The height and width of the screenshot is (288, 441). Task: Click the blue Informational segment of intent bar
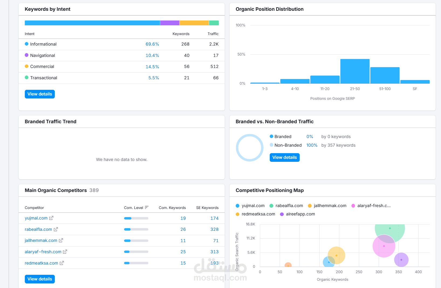(x=92, y=23)
